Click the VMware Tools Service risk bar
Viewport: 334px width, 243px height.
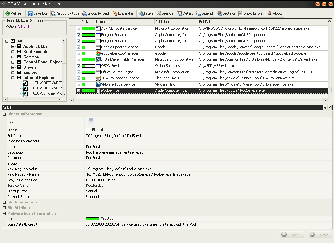pos(88,85)
